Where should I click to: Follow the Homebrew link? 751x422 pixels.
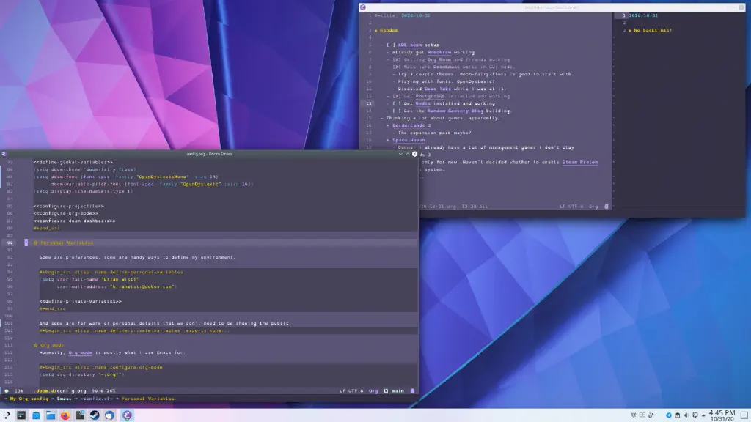439,52
